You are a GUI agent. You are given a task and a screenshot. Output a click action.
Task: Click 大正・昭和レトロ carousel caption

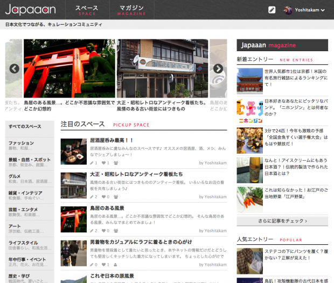point(162,106)
